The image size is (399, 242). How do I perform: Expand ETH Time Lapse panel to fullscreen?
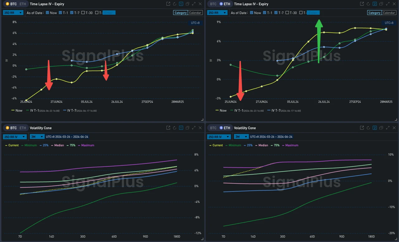click(387, 4)
